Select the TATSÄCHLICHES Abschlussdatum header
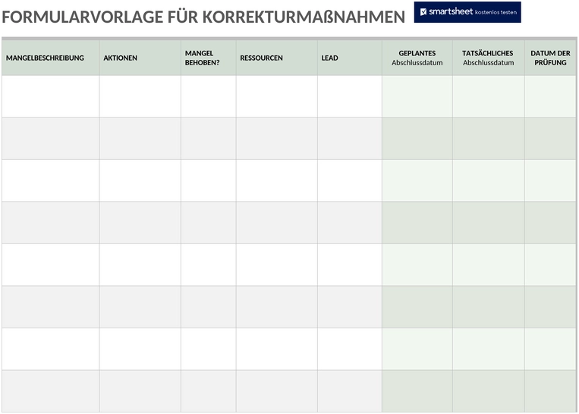 pos(489,58)
